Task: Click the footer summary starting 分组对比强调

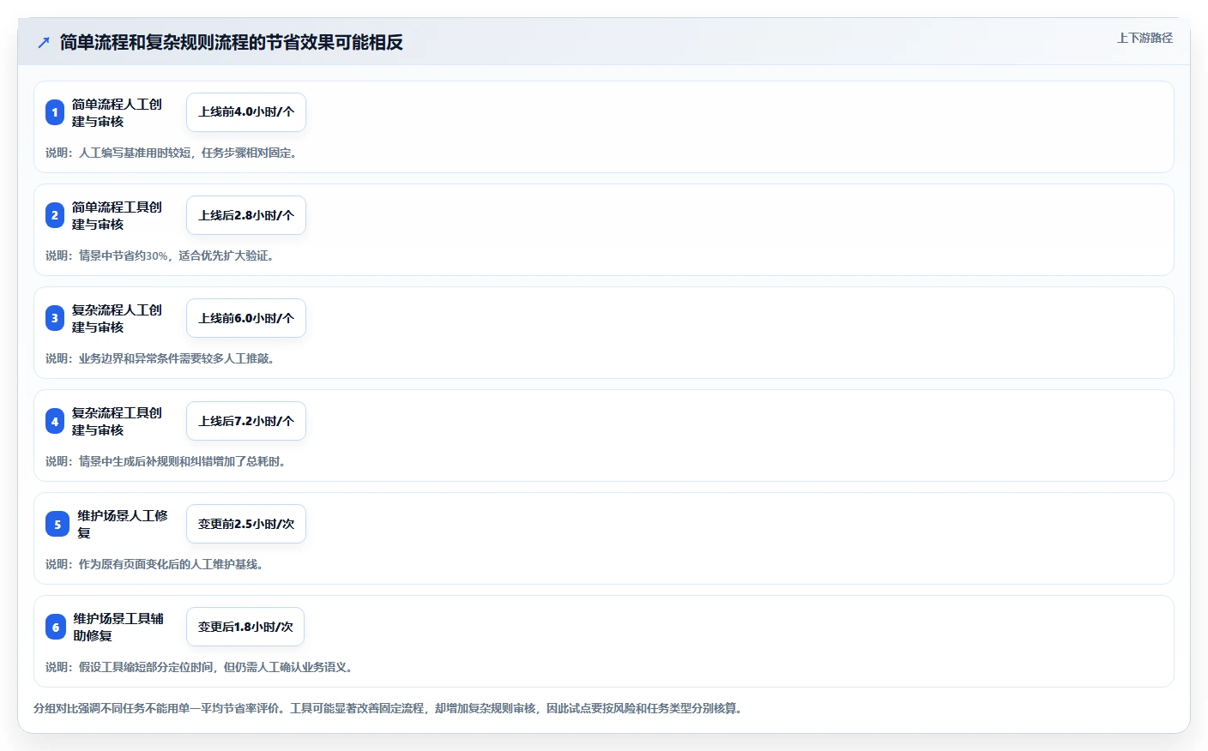Action: pyautogui.click(x=388, y=708)
